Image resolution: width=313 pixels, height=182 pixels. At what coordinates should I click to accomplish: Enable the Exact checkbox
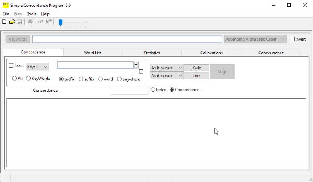point(12,65)
